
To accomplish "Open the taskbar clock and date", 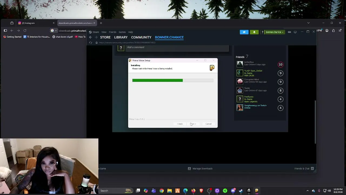I will (x=338, y=191).
